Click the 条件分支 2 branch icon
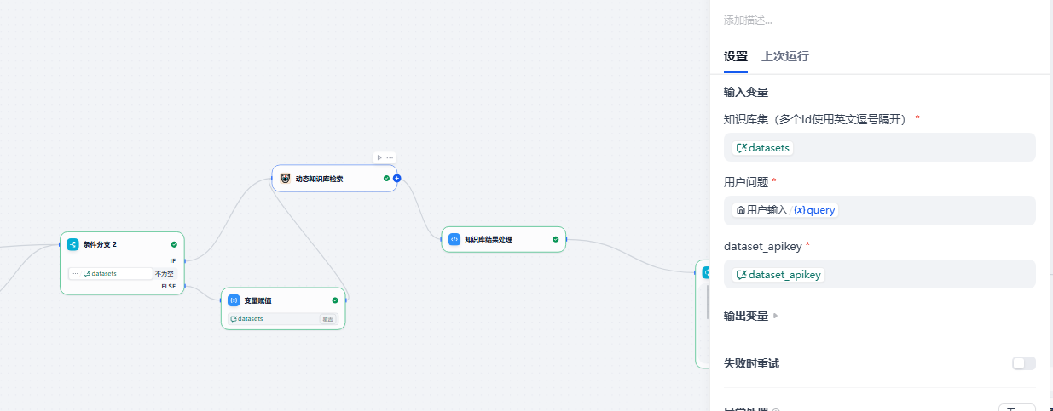This screenshot has height=411, width=1053. (73, 244)
